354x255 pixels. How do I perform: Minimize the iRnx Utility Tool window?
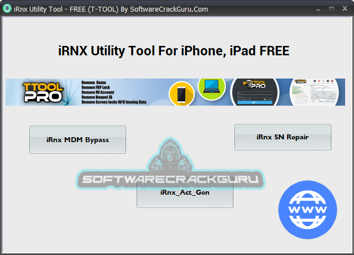coord(319,9)
